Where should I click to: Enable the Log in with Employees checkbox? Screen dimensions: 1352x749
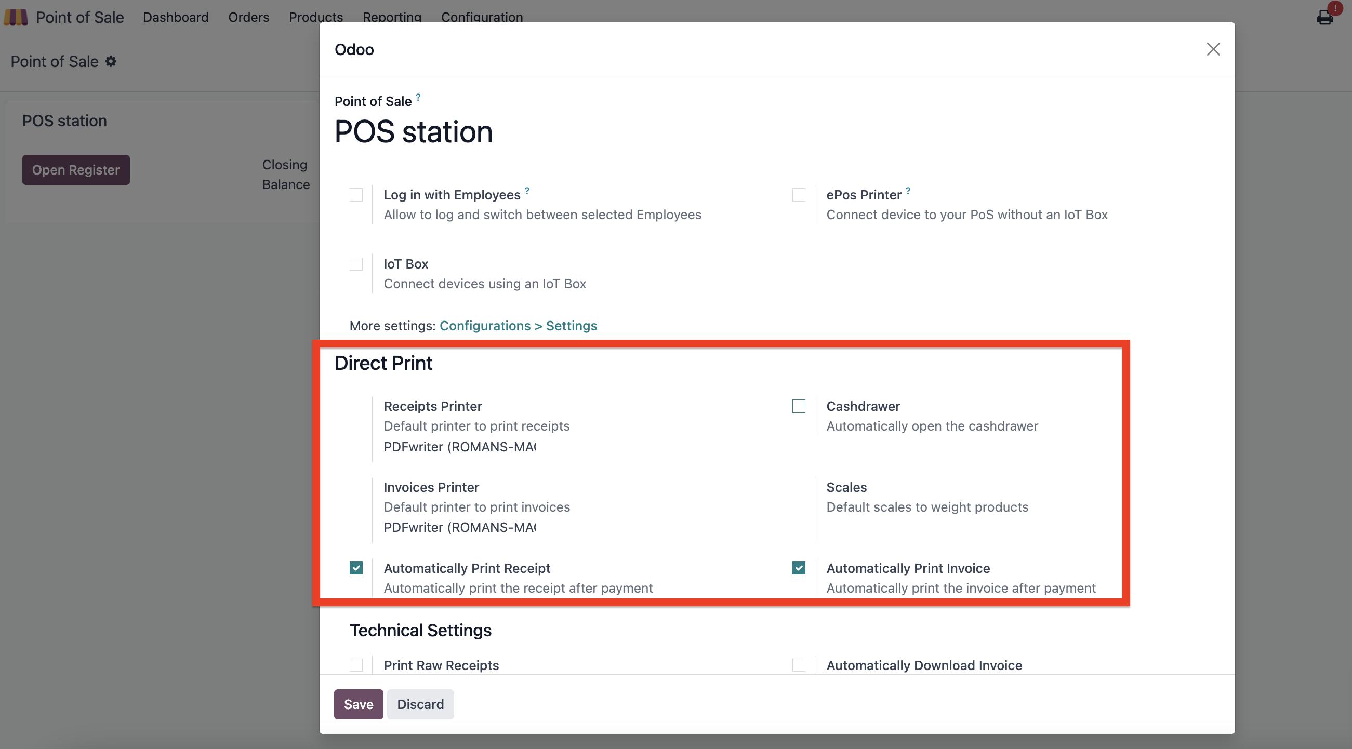tap(356, 195)
